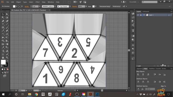The image size is (173, 97).
Task: Open Essentials workspace switcher
Action: click(134, 2)
